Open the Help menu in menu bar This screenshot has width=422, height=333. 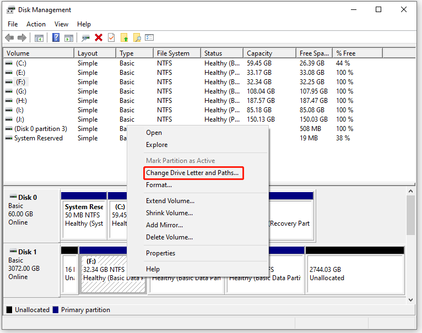click(84, 24)
